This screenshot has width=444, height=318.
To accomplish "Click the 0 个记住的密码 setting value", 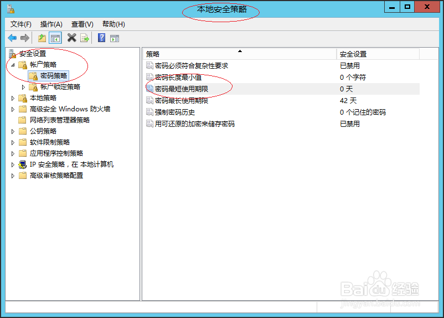I will (x=363, y=112).
